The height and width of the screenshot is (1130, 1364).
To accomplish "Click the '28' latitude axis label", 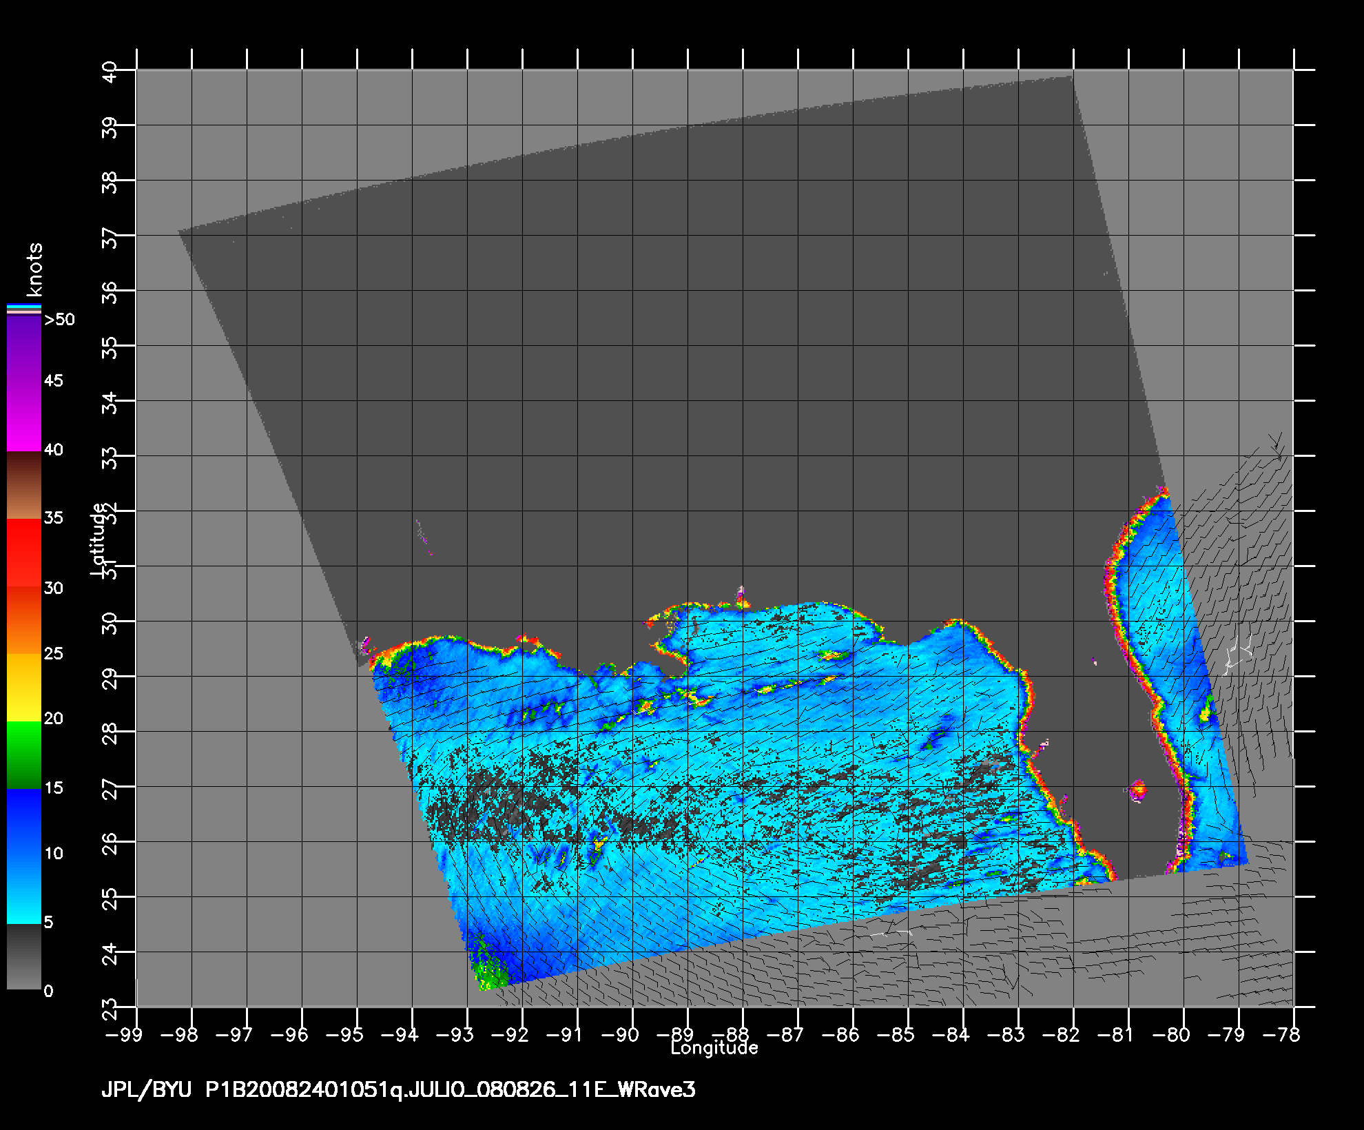I will pos(110,734).
